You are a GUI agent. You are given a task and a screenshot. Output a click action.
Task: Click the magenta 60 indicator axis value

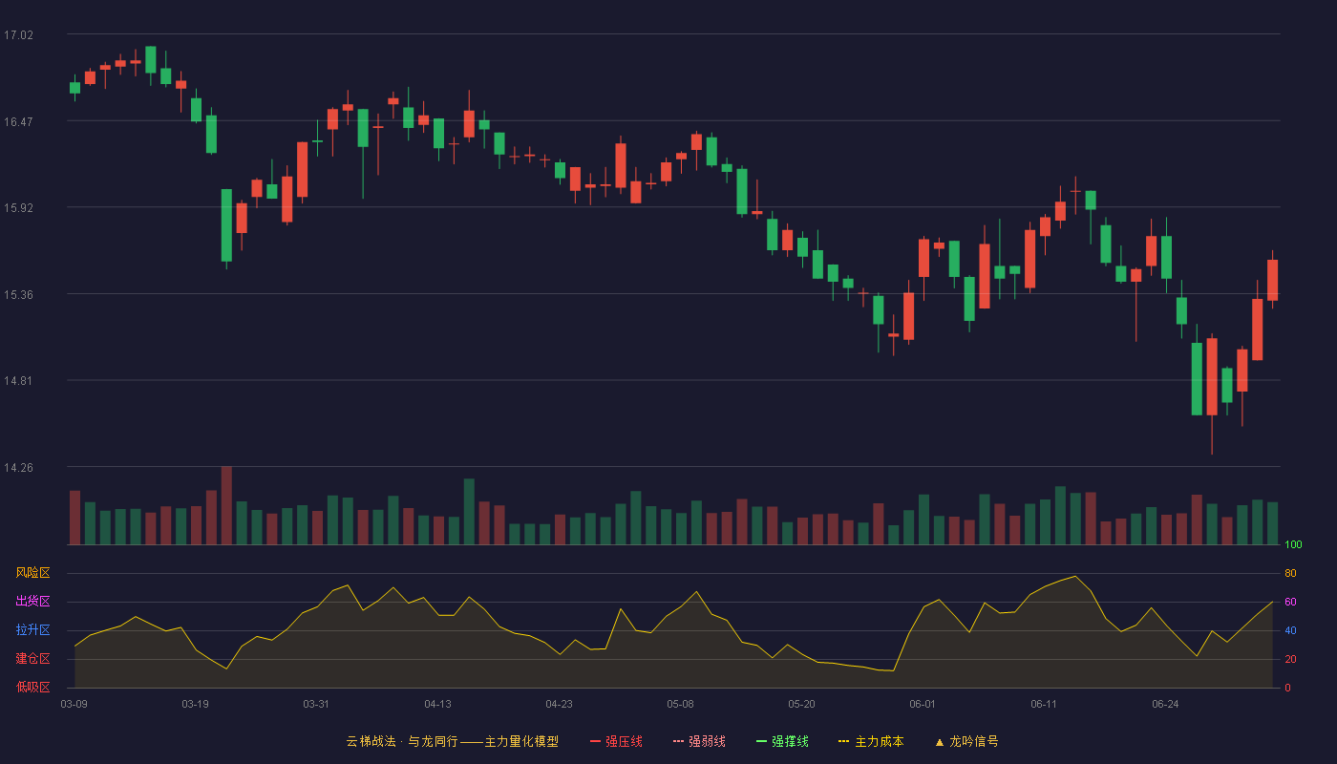click(1290, 603)
